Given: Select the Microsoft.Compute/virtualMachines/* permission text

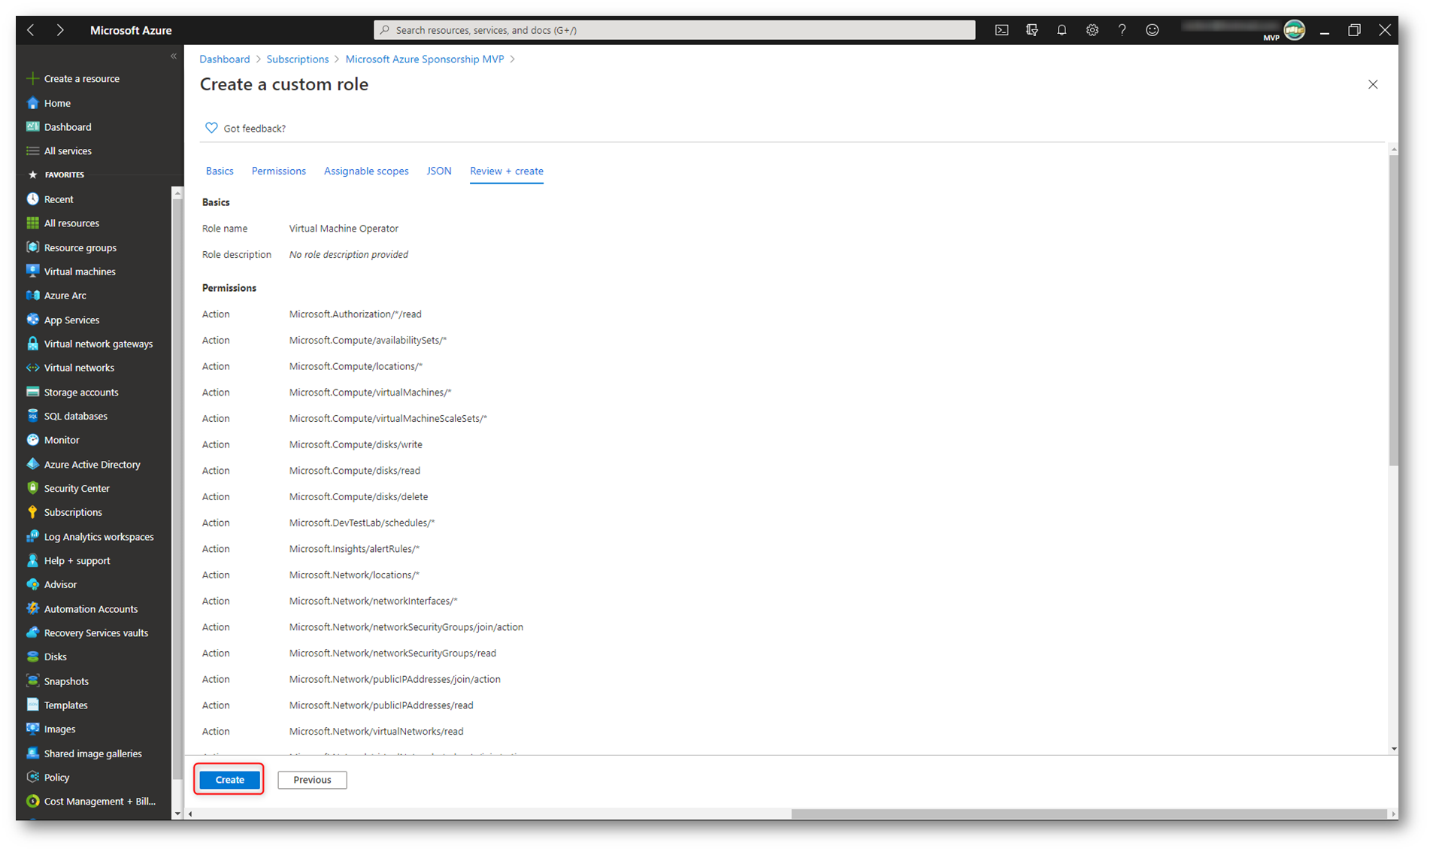Looking at the screenshot, I should tap(370, 393).
